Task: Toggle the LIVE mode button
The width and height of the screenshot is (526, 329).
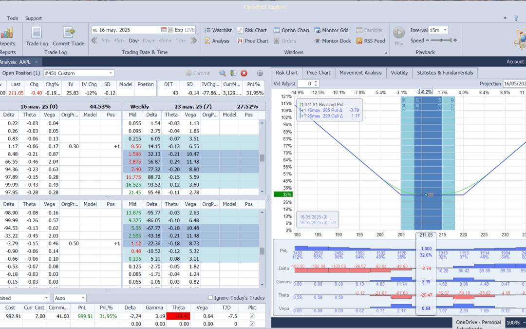Action: (x=189, y=30)
